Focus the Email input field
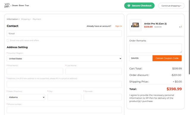This screenshot has width=190, height=115. coord(64,34)
